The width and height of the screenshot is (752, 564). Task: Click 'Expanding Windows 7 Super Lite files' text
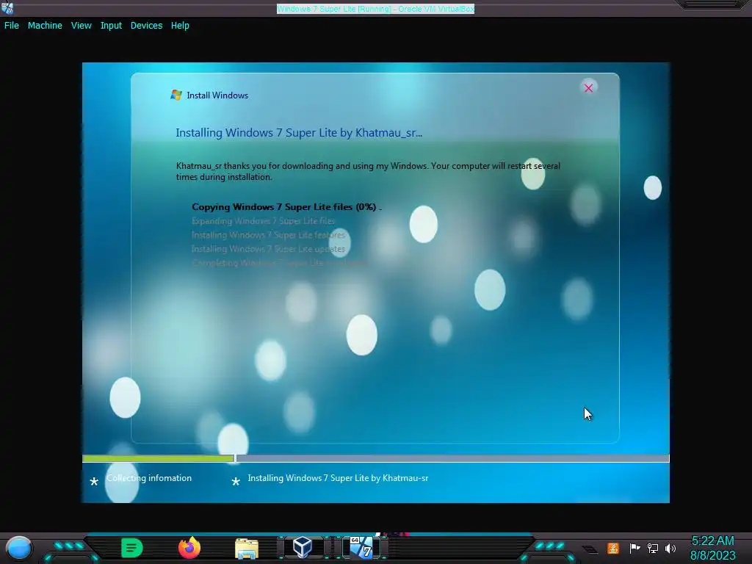click(x=264, y=221)
